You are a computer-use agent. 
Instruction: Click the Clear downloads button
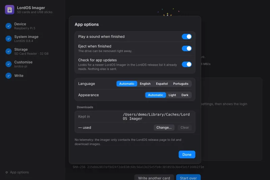tap(185, 128)
